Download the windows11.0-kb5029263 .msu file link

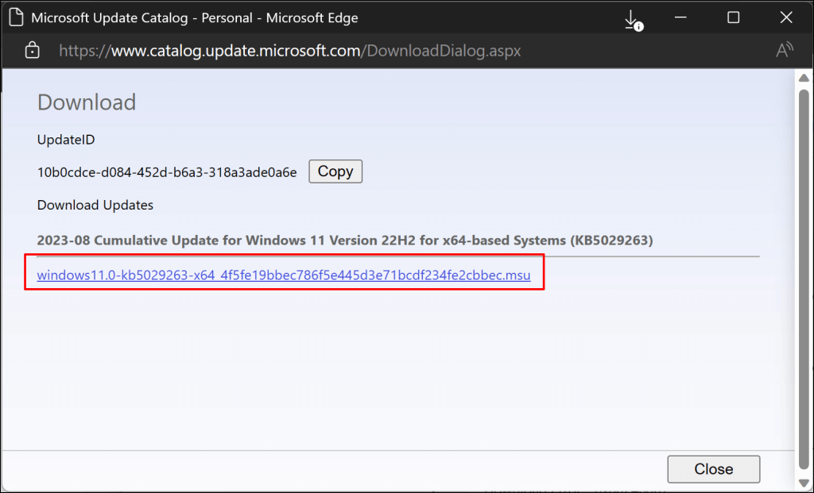[283, 275]
